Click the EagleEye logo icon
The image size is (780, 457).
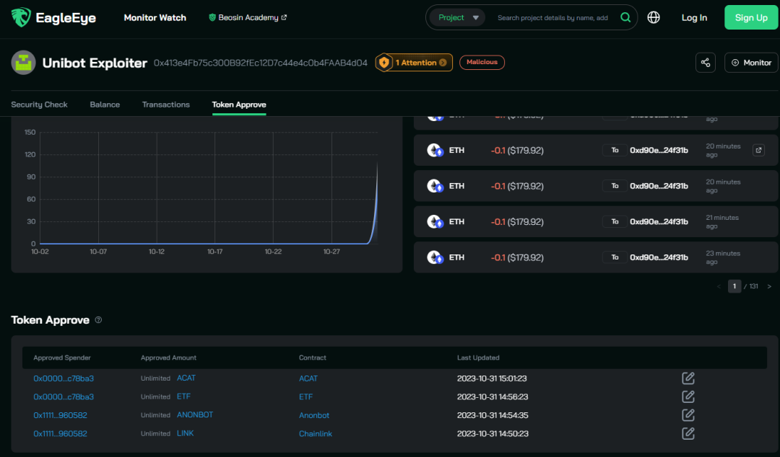click(21, 18)
